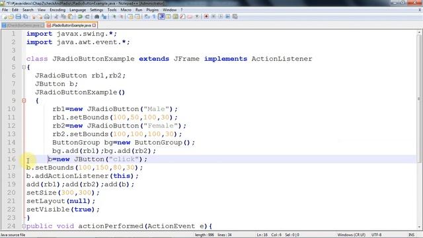Click the Print toolbar icon
Image resolution: width=423 pixels, height=238 pixels.
tap(47, 17)
